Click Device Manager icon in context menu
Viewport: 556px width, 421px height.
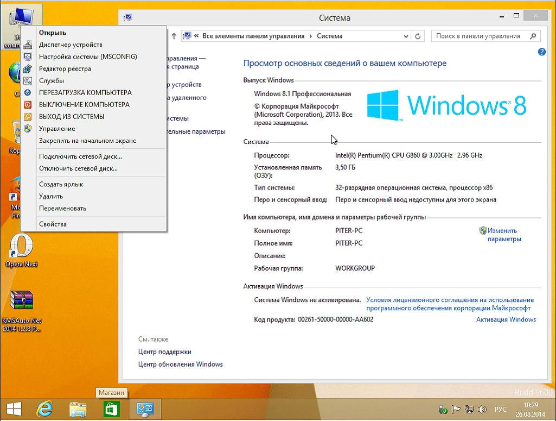(x=28, y=45)
